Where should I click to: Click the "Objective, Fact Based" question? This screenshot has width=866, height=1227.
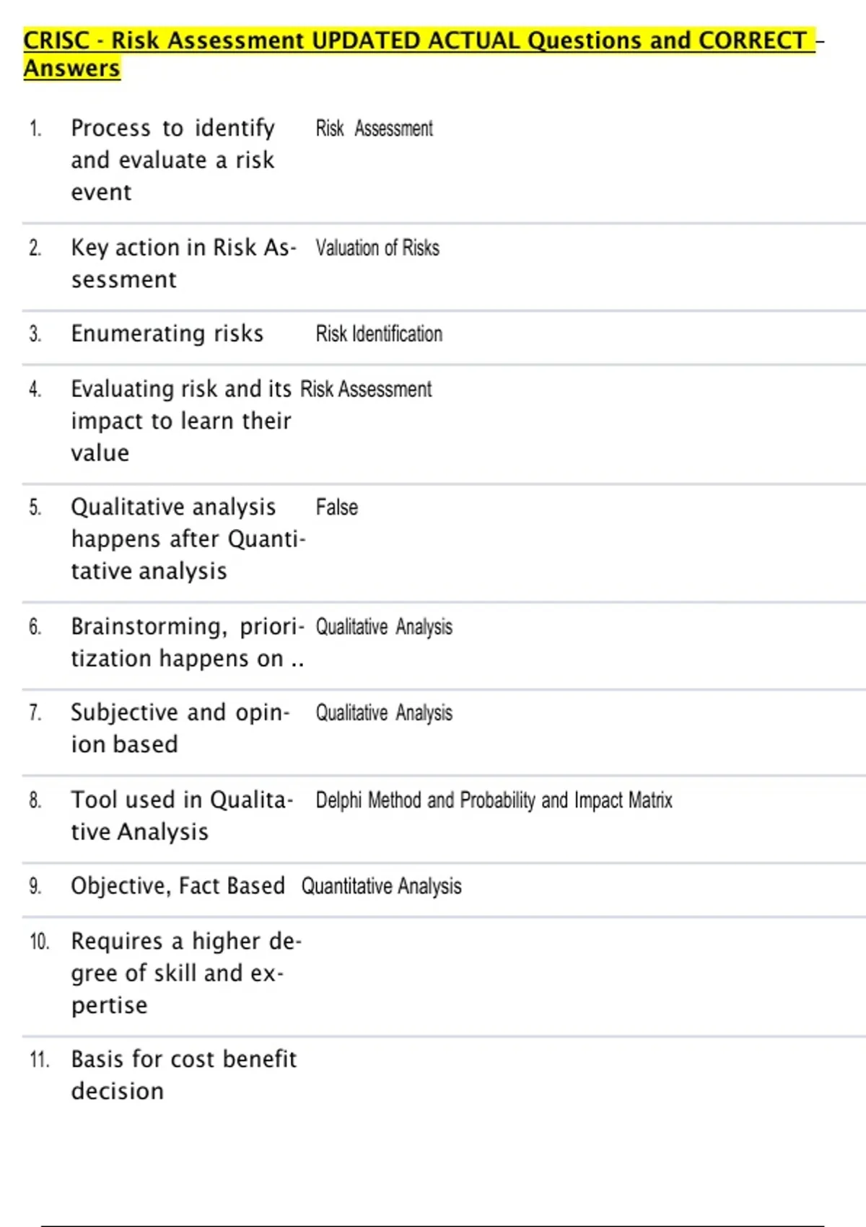178,886
